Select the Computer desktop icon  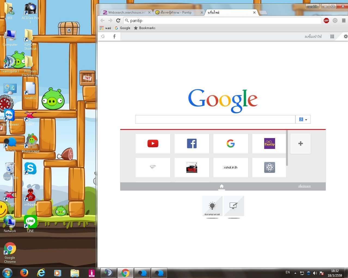(10, 38)
